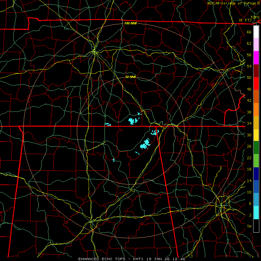Click the 66 legend scale value
Image resolution: width=261 pixels, height=261 pixels.
(x=249, y=32)
